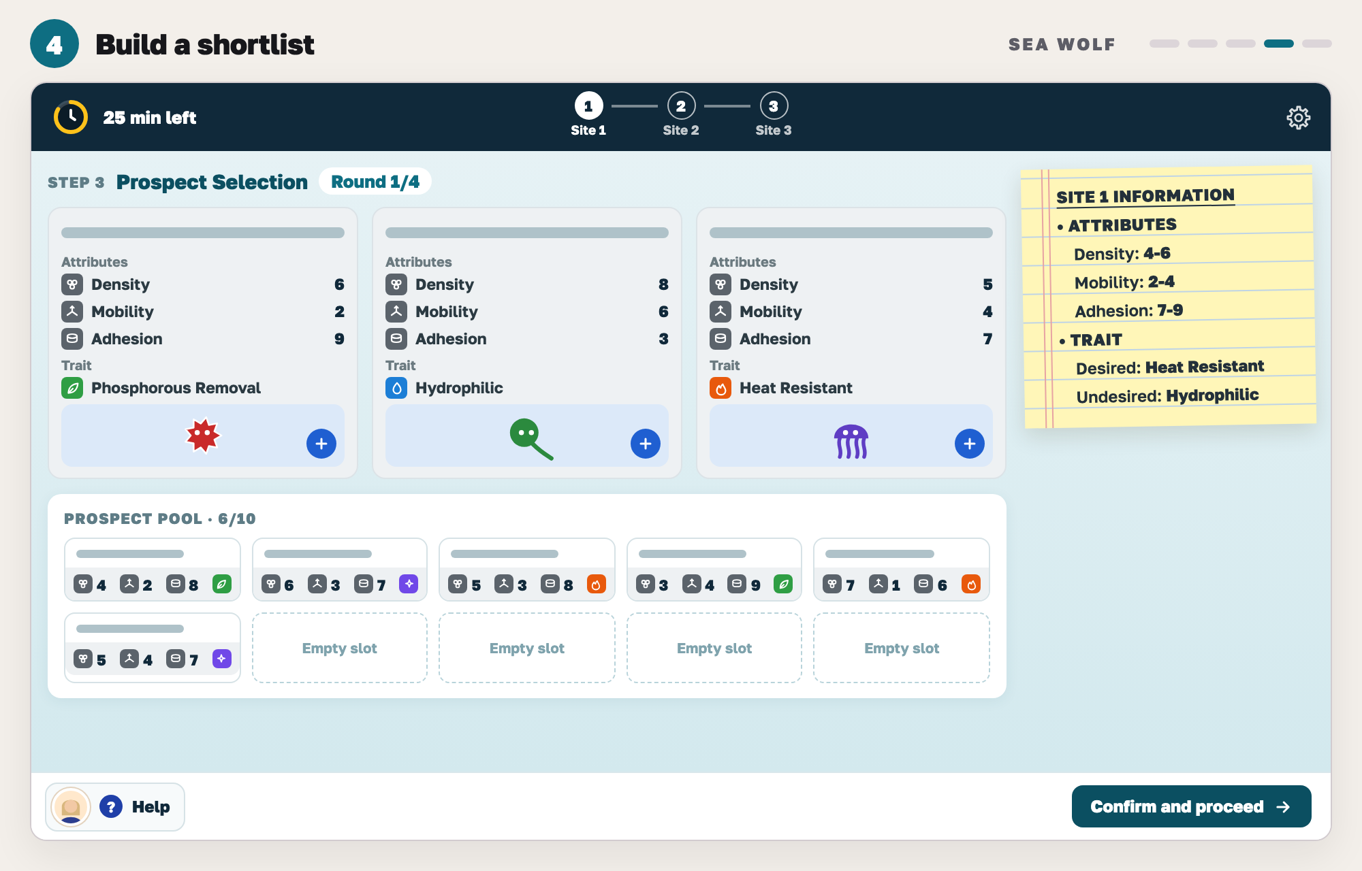The width and height of the screenshot is (1362, 871).
Task: Select pool prospect with stats 4, 2, 8
Action: coord(153,570)
